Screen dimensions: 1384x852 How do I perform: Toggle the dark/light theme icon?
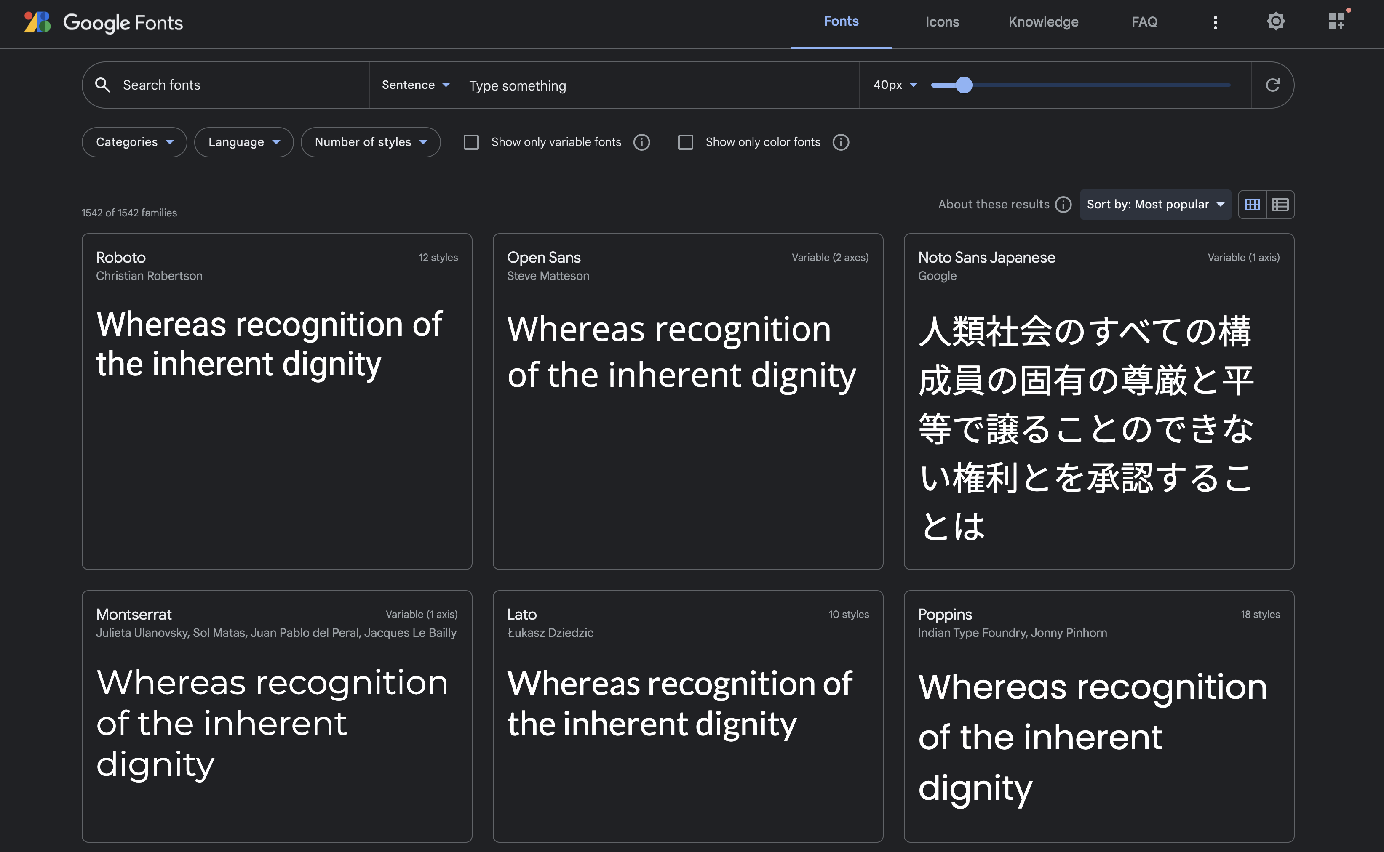pyautogui.click(x=1276, y=22)
